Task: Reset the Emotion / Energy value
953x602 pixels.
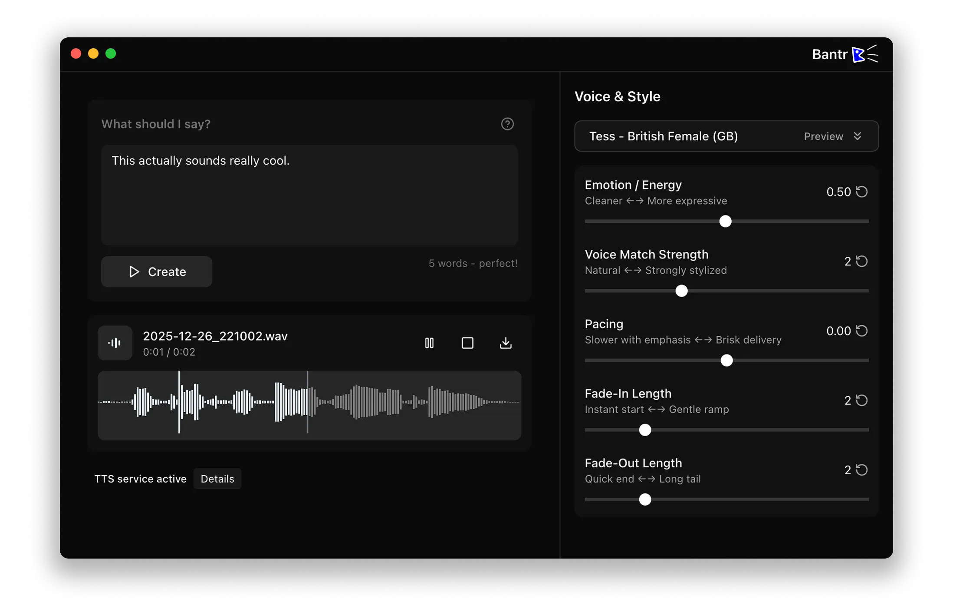Action: click(862, 192)
